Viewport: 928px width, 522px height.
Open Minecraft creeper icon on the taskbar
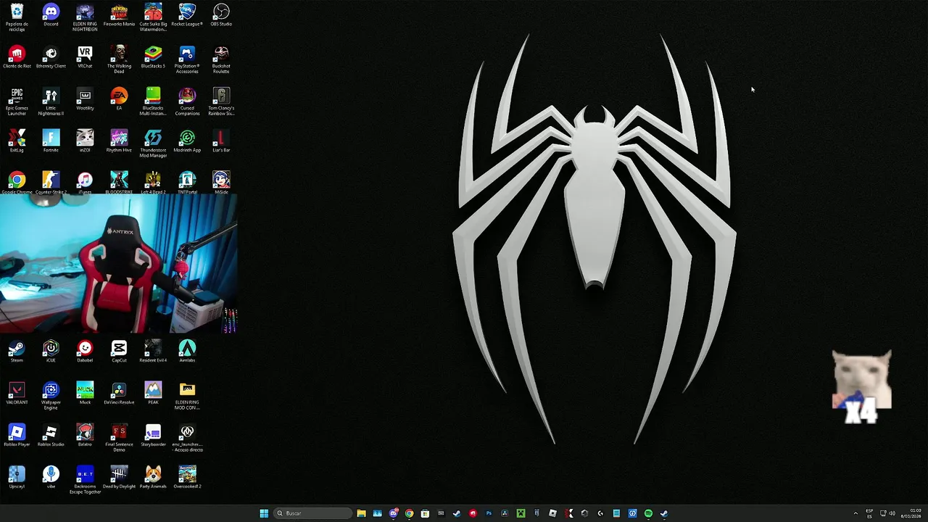coord(521,513)
